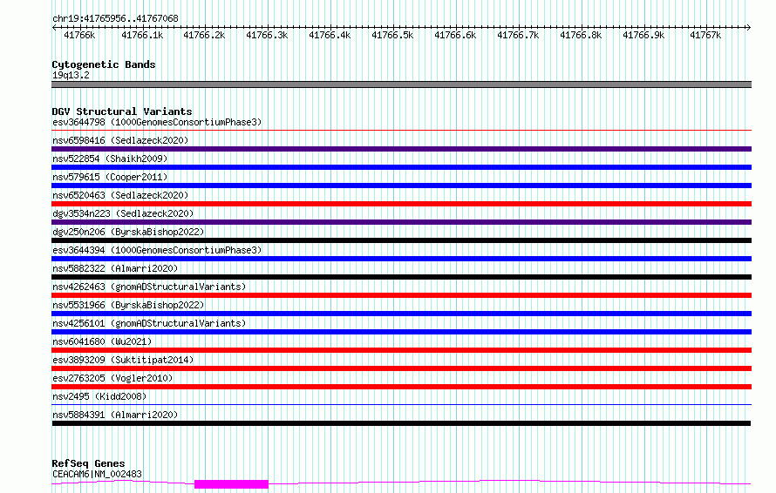
Task: Select nsv5531966 (ByrskaBishop2022) label
Action: 128,305
